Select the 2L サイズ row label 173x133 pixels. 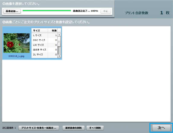click(38, 54)
